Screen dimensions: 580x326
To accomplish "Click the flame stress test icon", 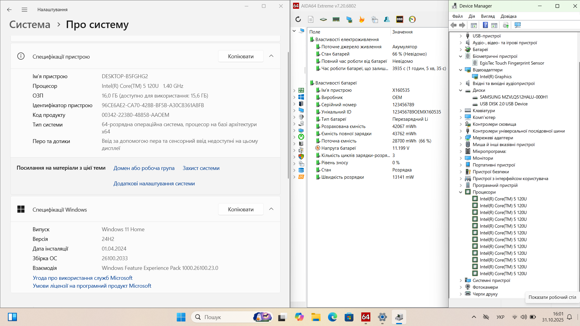I will point(362,19).
